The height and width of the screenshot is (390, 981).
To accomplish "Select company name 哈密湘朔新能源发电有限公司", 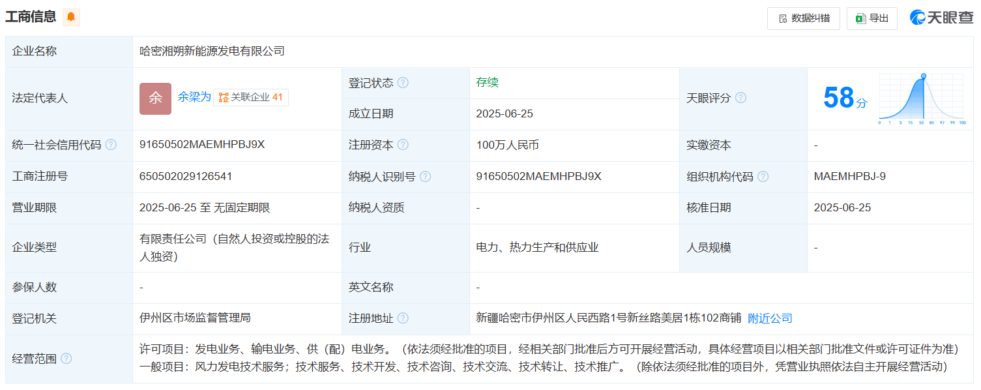I will pos(212,51).
